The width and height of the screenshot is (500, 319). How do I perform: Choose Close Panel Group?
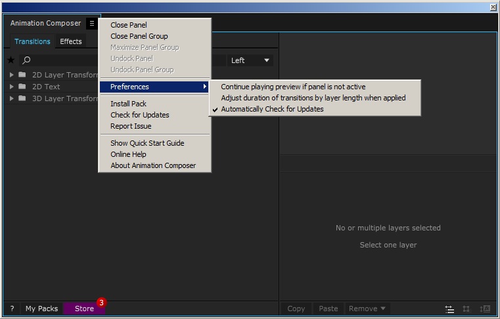pyautogui.click(x=154, y=36)
